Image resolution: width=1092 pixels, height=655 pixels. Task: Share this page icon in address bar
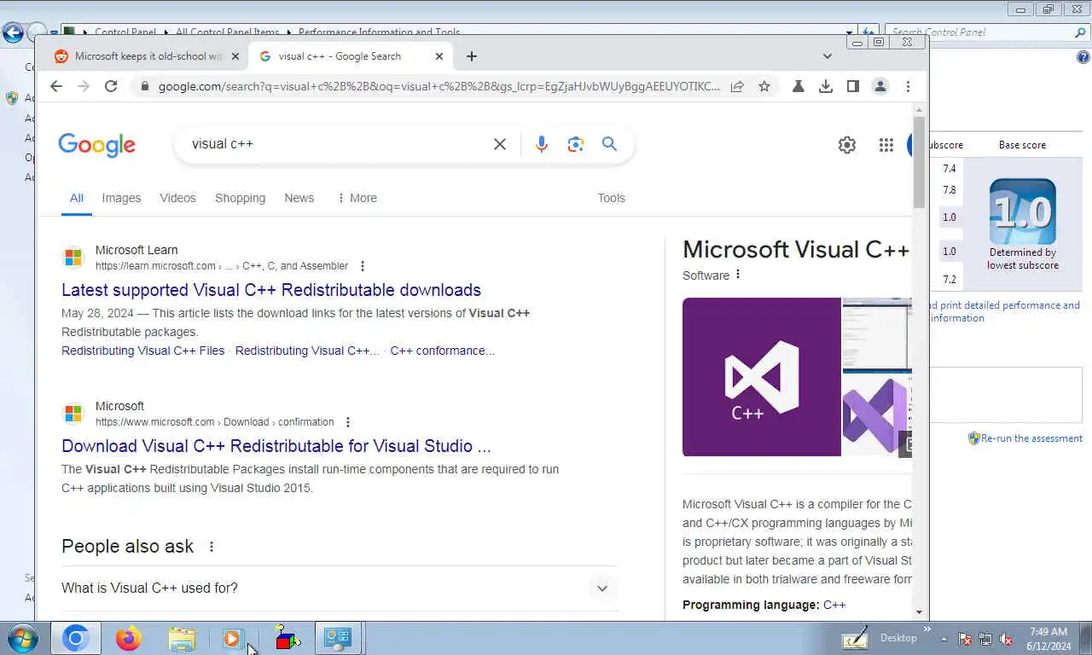pos(737,86)
